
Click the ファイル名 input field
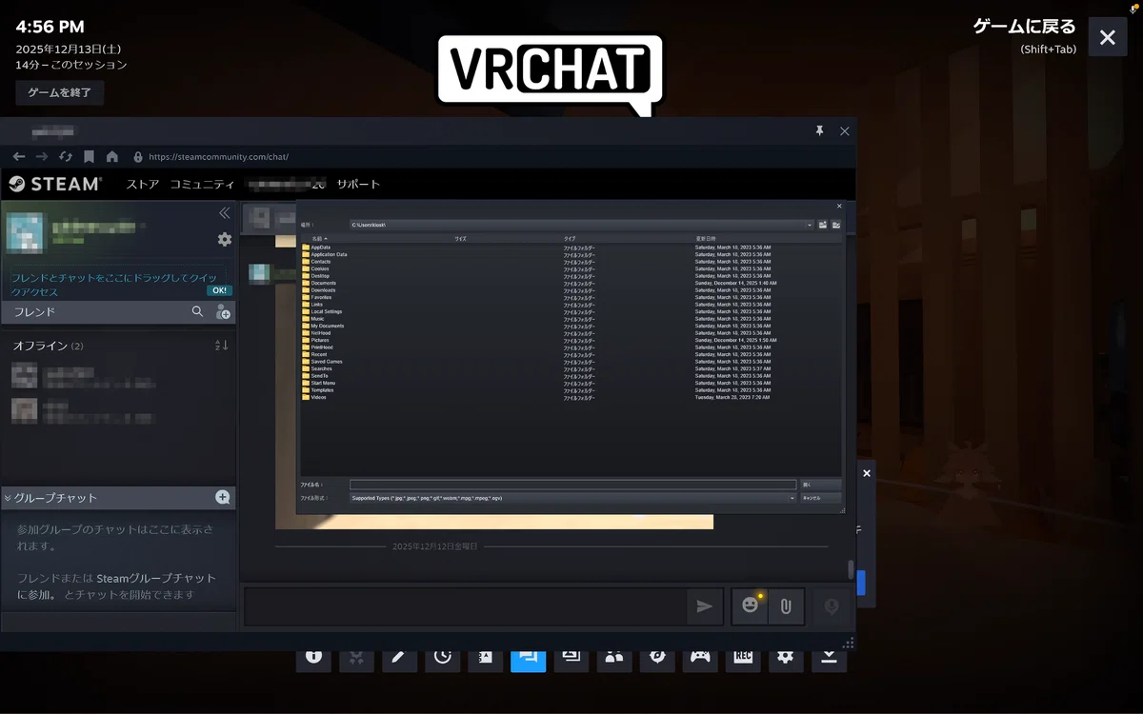[572, 485]
